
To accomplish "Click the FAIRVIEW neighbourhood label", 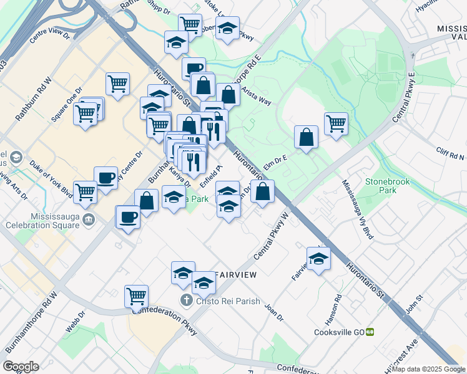I will [235, 275].
